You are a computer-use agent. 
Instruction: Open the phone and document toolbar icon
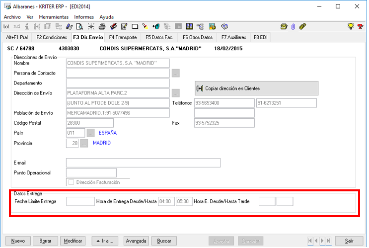click(69, 27)
